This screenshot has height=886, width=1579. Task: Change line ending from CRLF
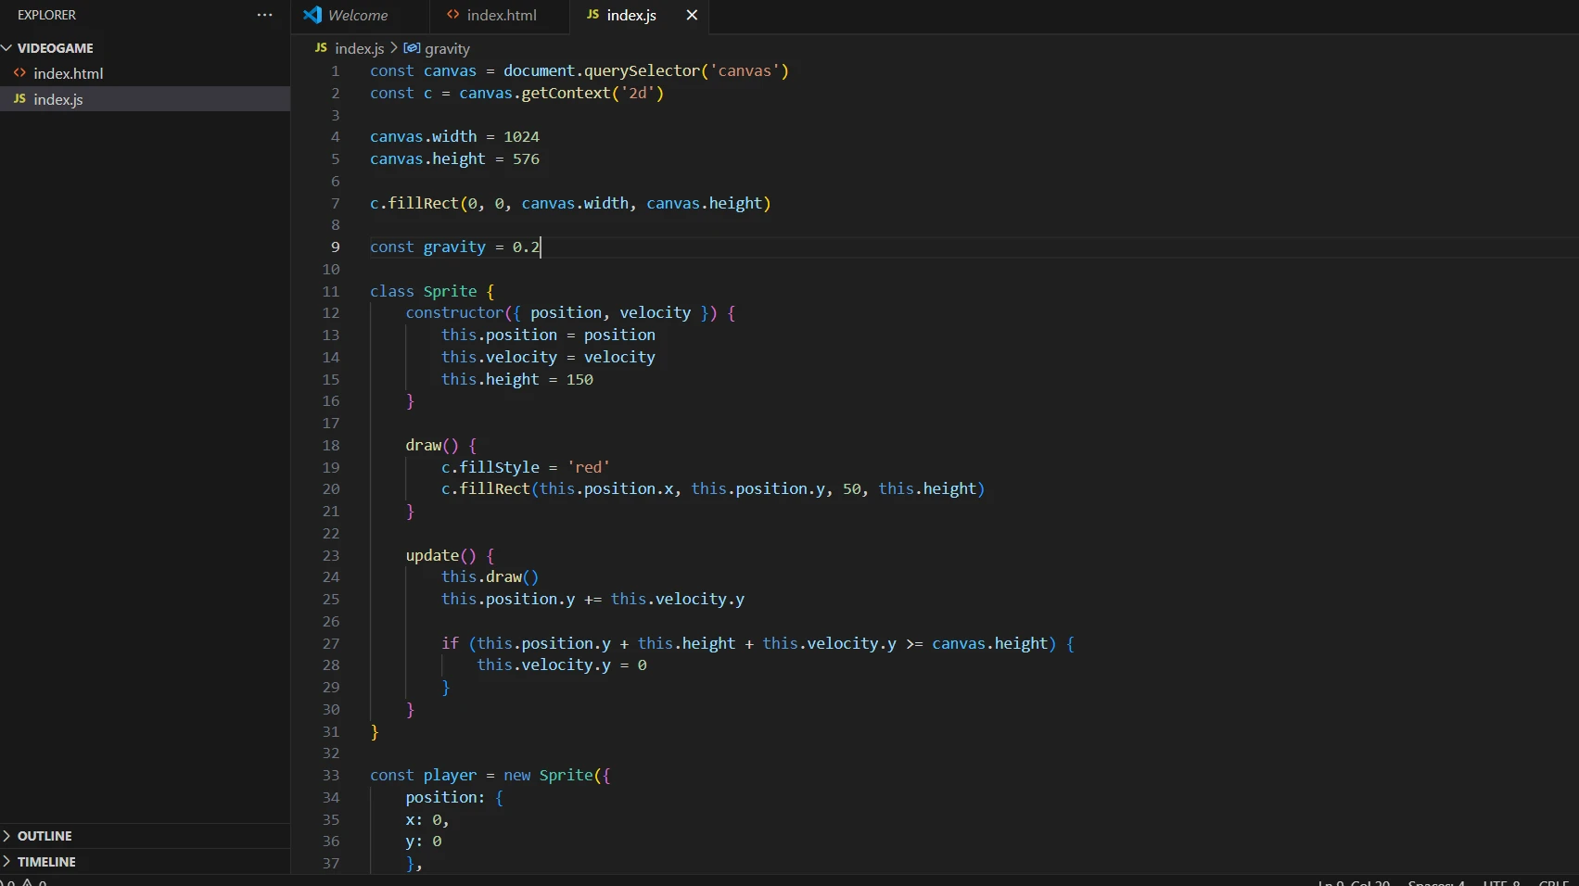point(1553,882)
